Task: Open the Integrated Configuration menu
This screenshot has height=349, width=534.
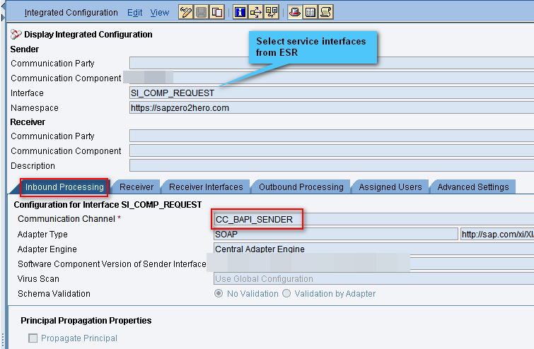Action: [71, 13]
